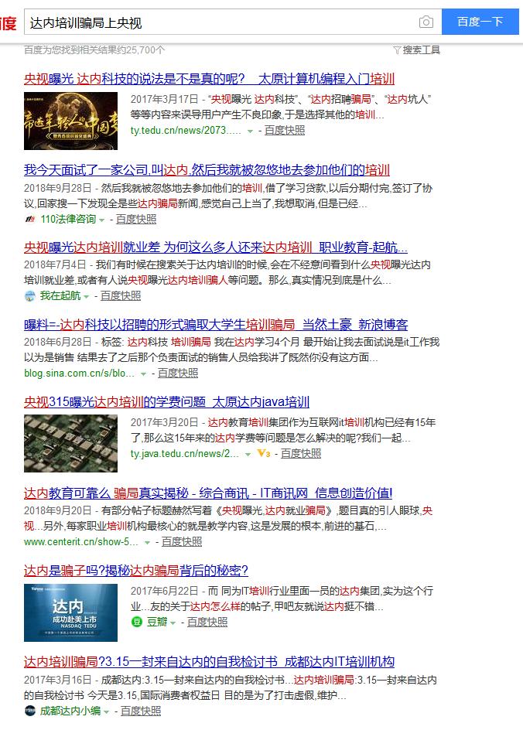Click the ty.java.tedu.cn/news/2 URL text

click(185, 453)
